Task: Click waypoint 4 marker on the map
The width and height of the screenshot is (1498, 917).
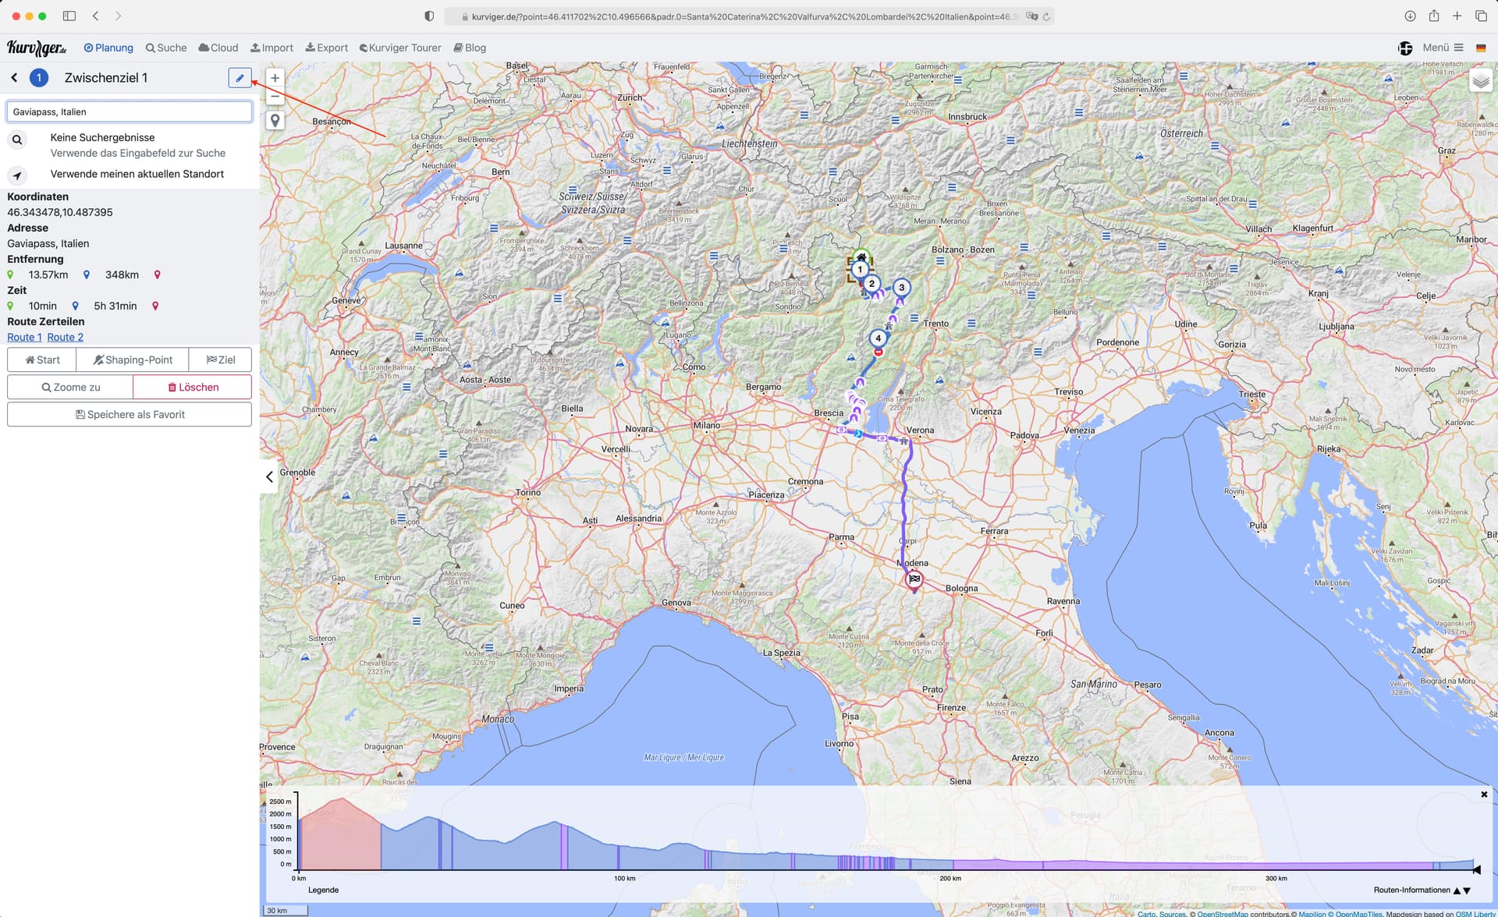Action: pos(878,338)
